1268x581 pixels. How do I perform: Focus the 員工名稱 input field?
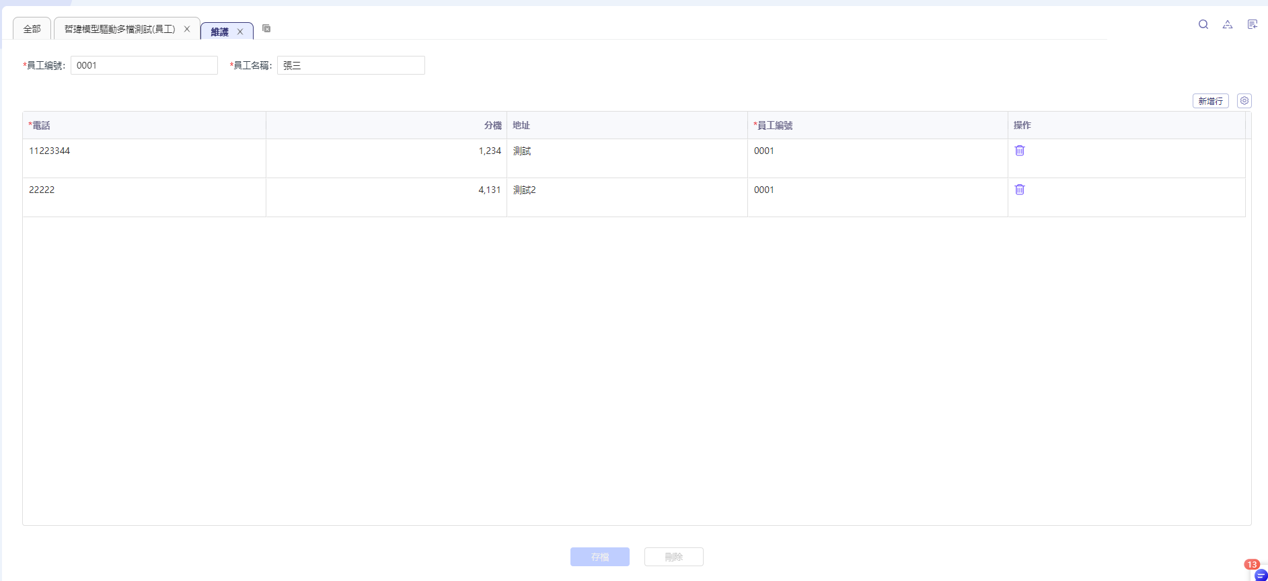point(350,65)
